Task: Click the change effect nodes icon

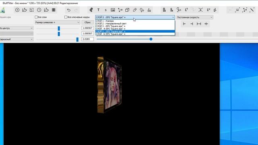Action: pyautogui.click(x=245, y=10)
